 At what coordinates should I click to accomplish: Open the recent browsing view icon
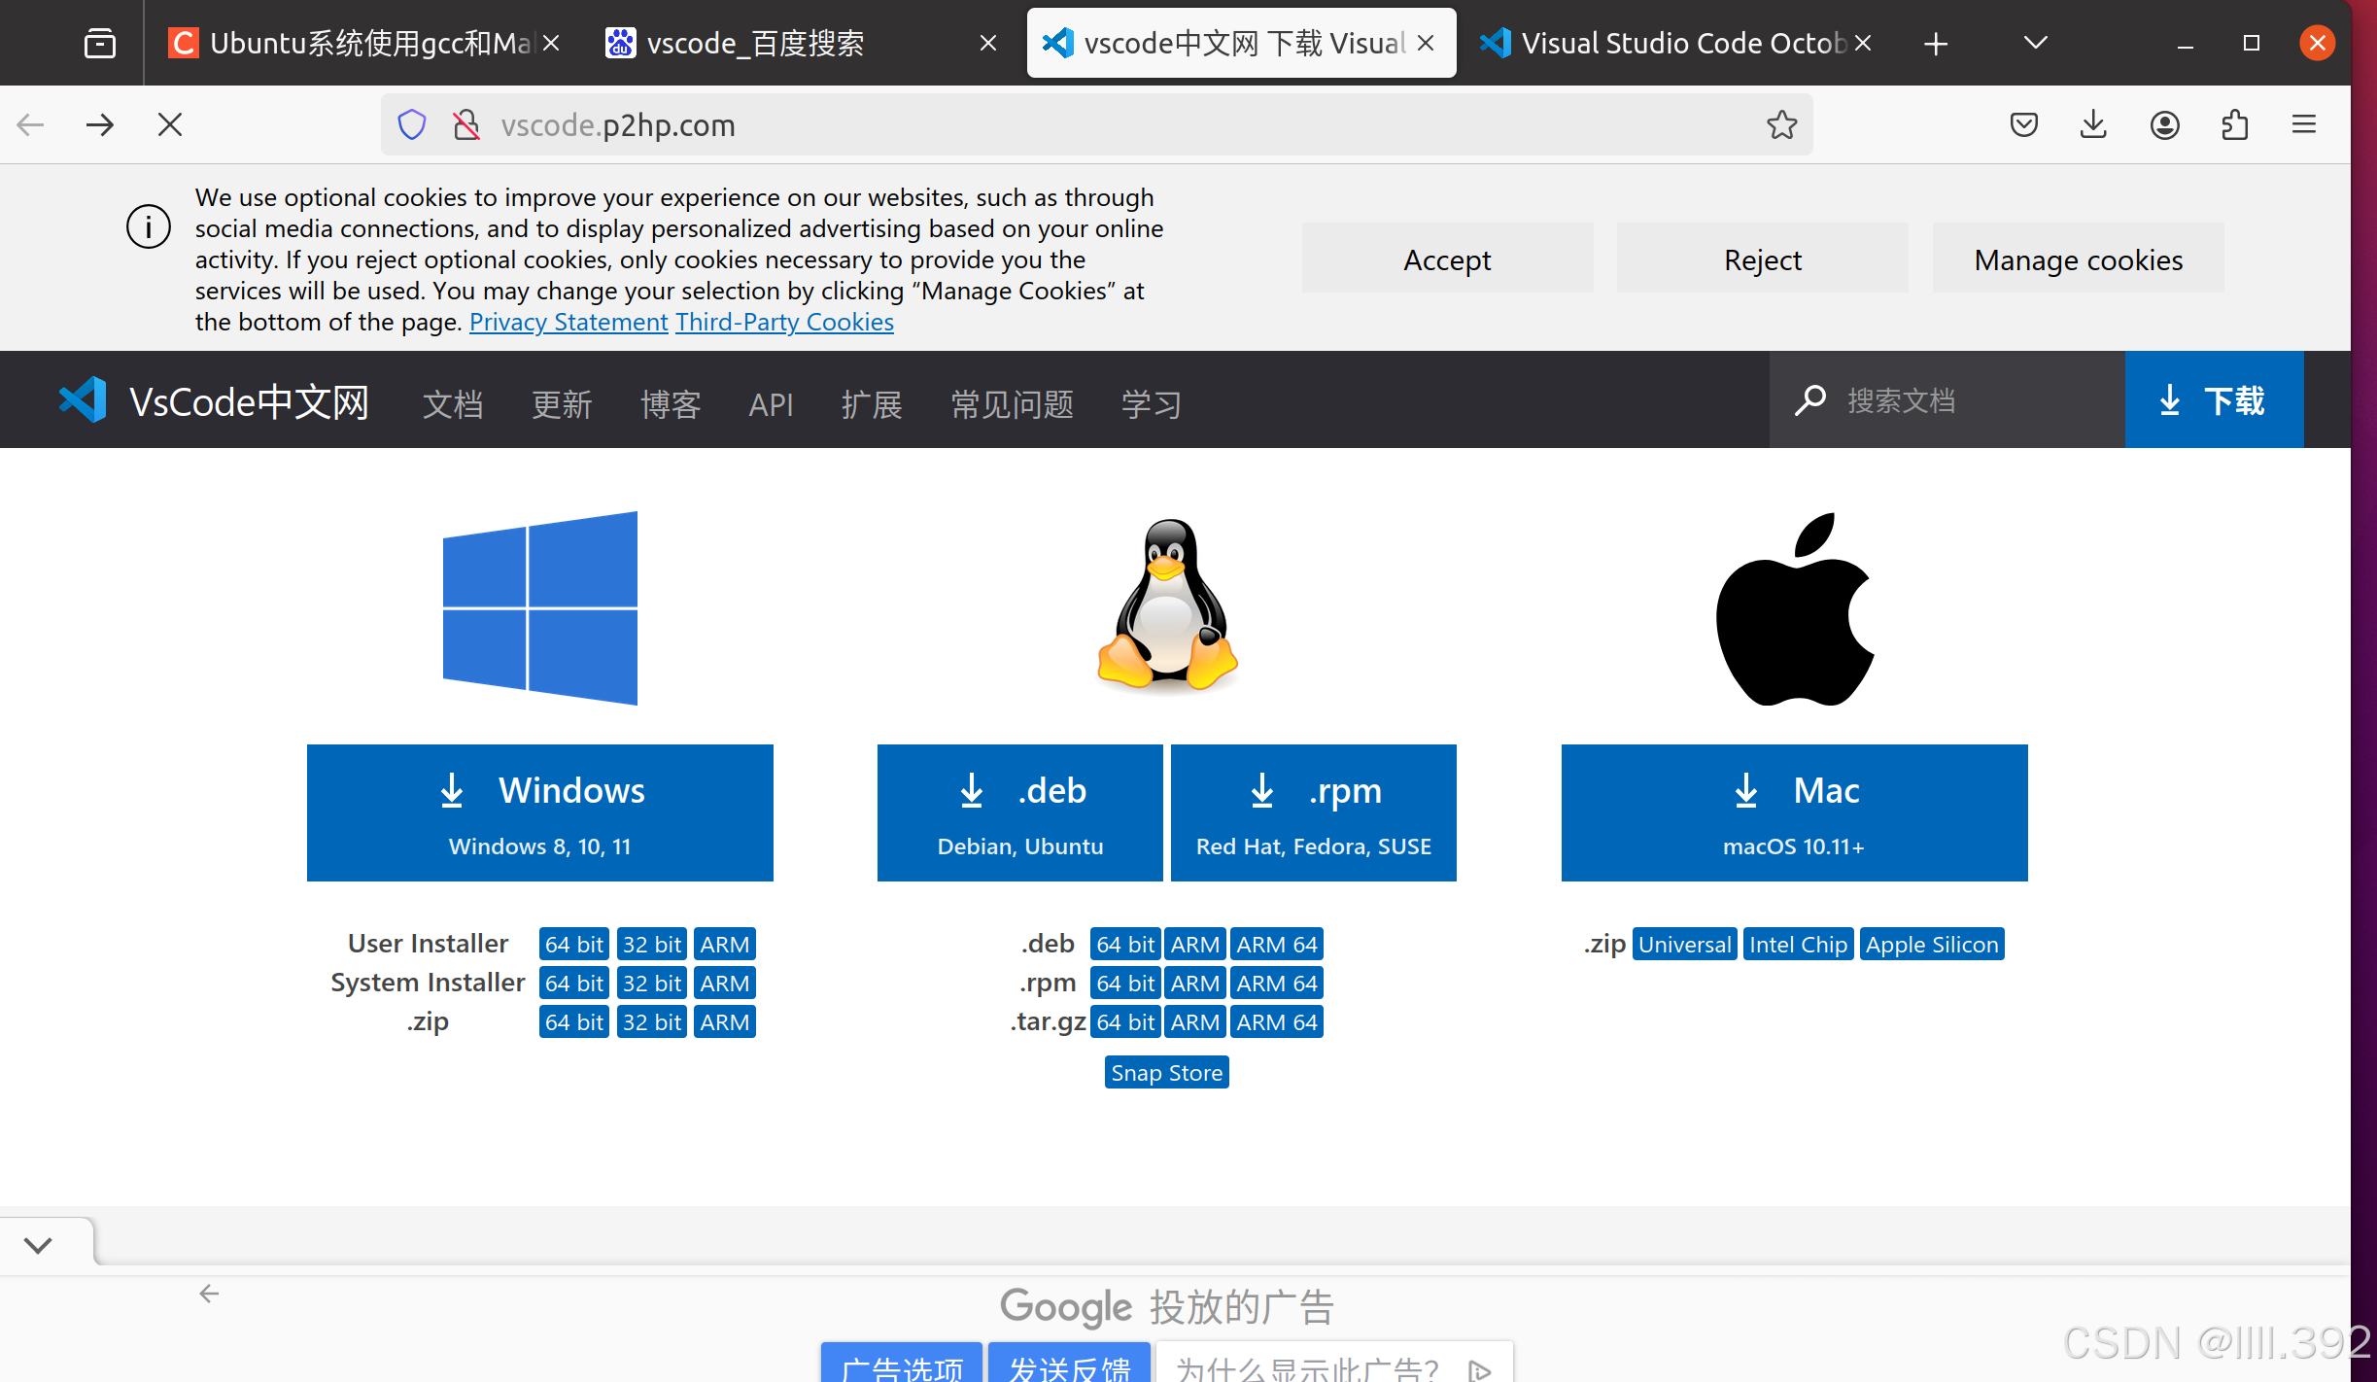pos(100,43)
